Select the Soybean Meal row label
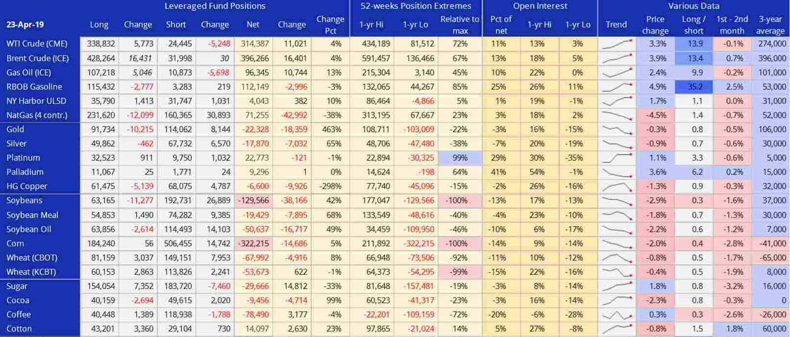790x337 pixels. pos(32,216)
